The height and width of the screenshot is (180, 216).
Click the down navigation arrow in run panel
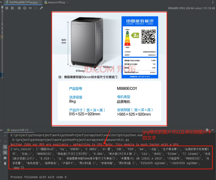(5, 141)
